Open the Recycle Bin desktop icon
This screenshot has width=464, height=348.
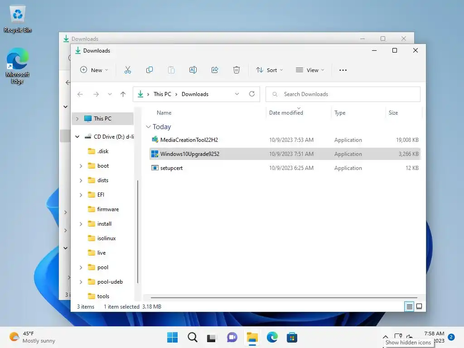(x=18, y=19)
